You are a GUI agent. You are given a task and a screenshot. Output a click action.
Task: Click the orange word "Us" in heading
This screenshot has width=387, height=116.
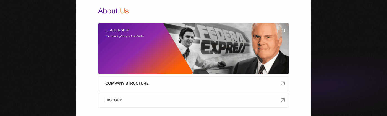coord(124,11)
